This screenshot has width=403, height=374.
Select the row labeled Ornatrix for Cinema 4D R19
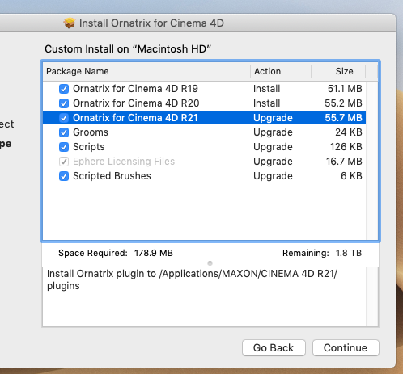204,89
